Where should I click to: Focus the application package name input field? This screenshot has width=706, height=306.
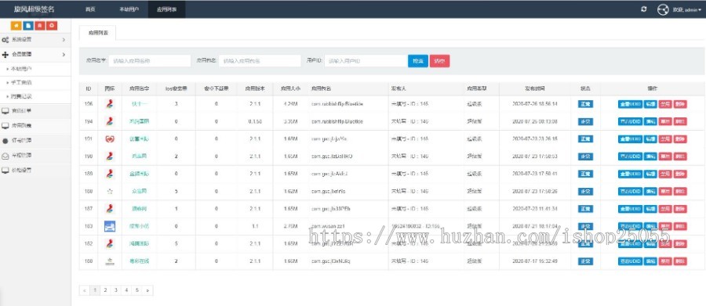260,61
